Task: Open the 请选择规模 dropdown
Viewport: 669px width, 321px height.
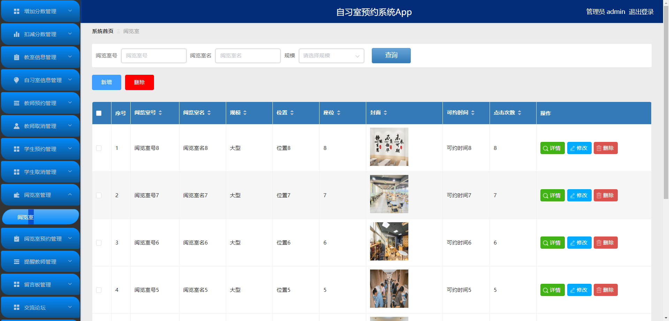Action: tap(331, 56)
